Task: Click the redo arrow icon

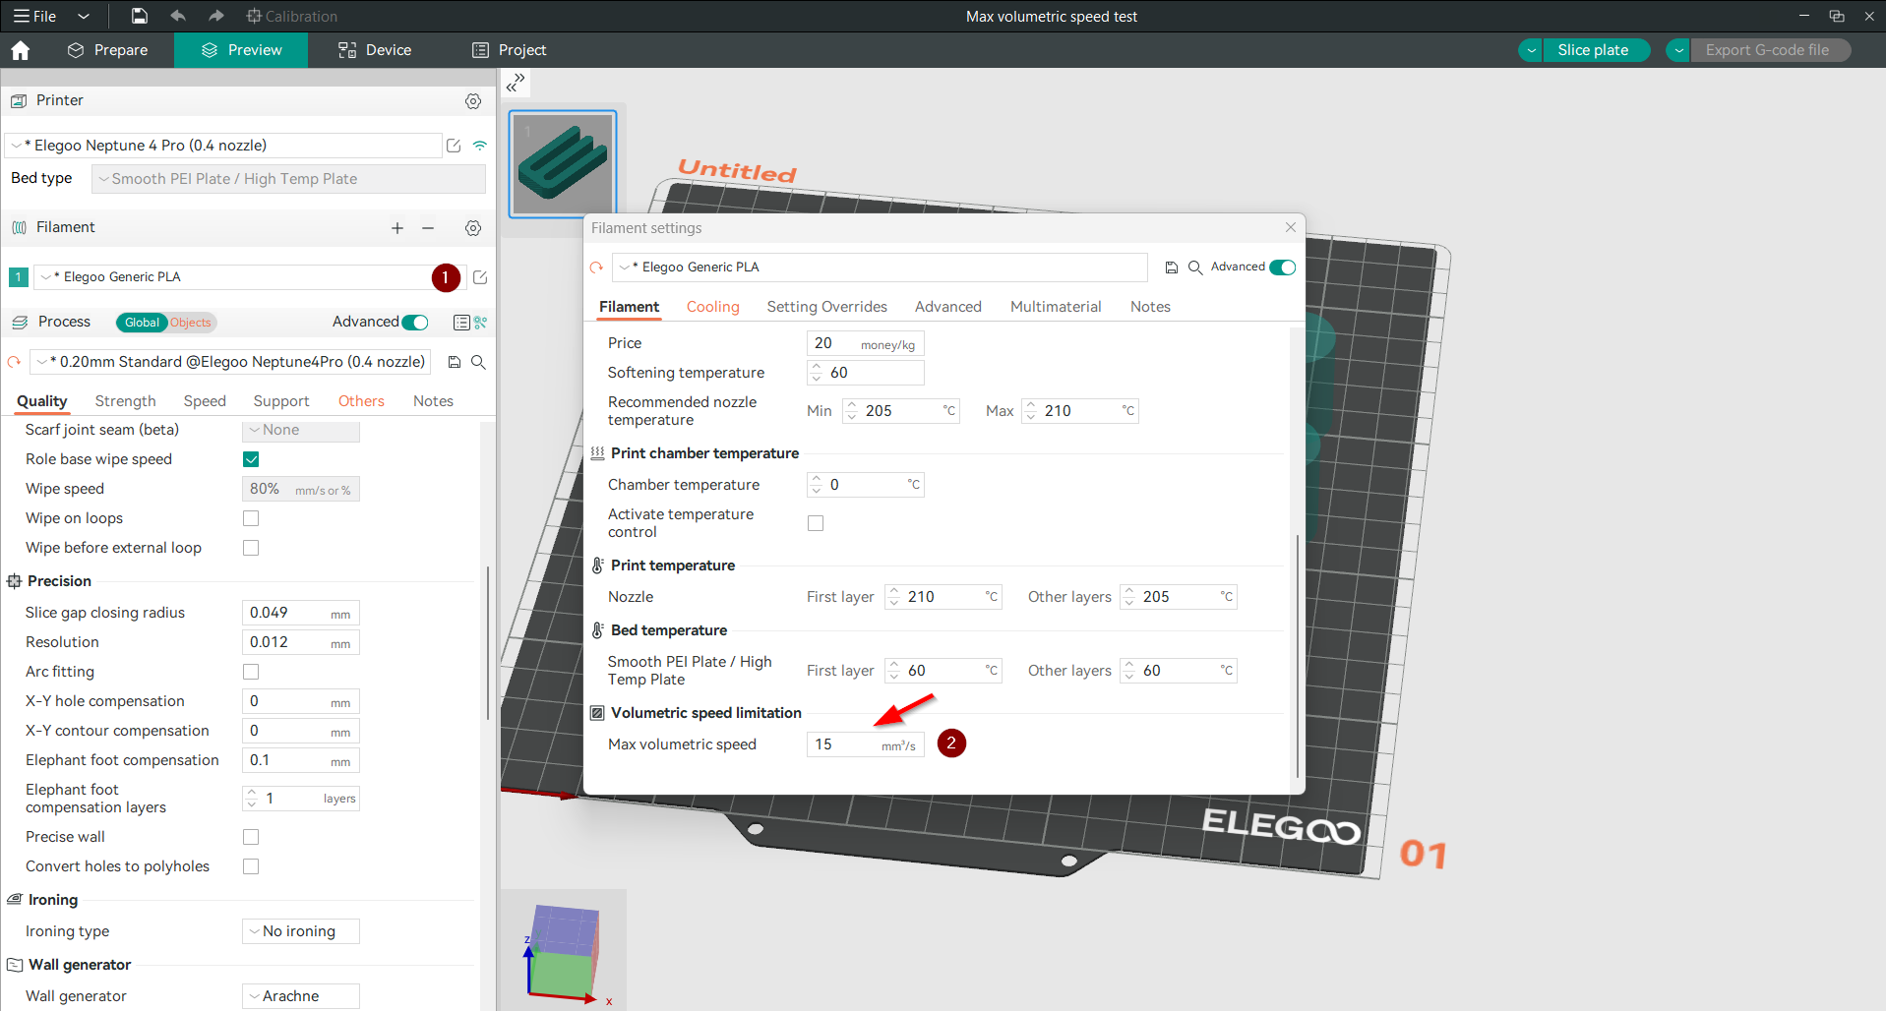Action: pyautogui.click(x=216, y=16)
